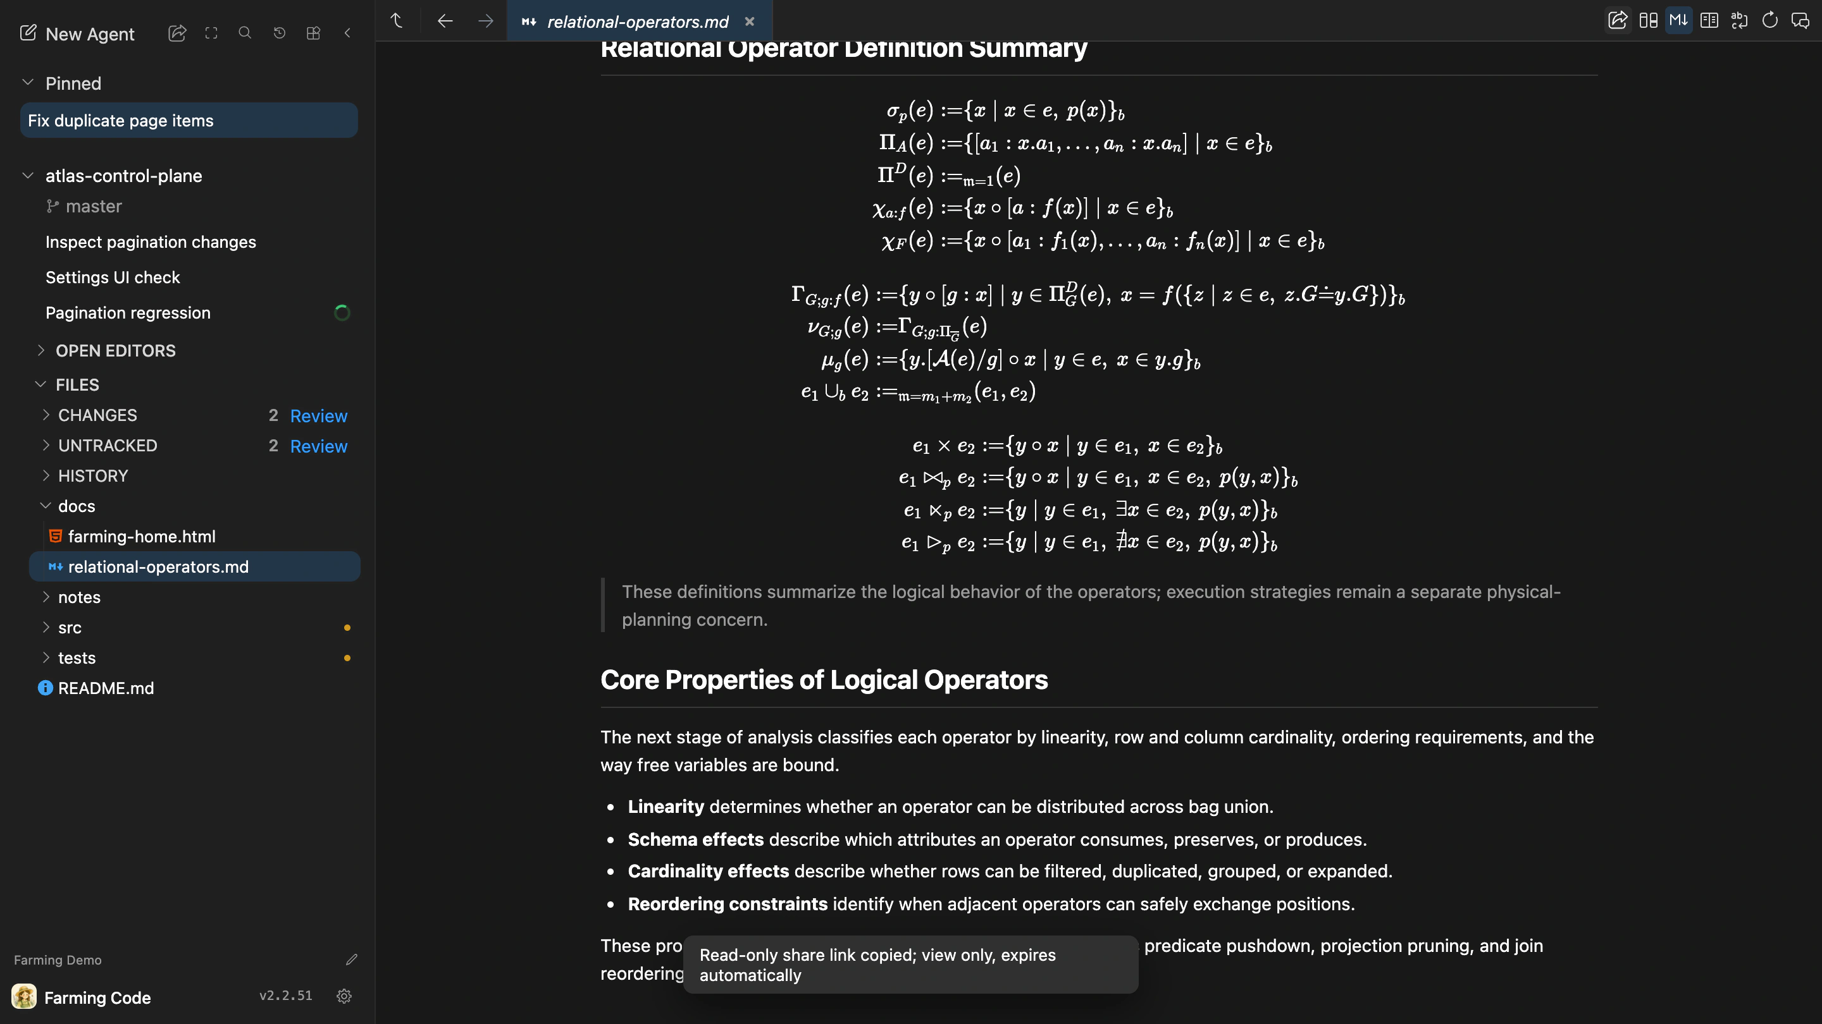Toggle word wrap with the abc icon
This screenshot has width=1822, height=1024.
[1739, 20]
